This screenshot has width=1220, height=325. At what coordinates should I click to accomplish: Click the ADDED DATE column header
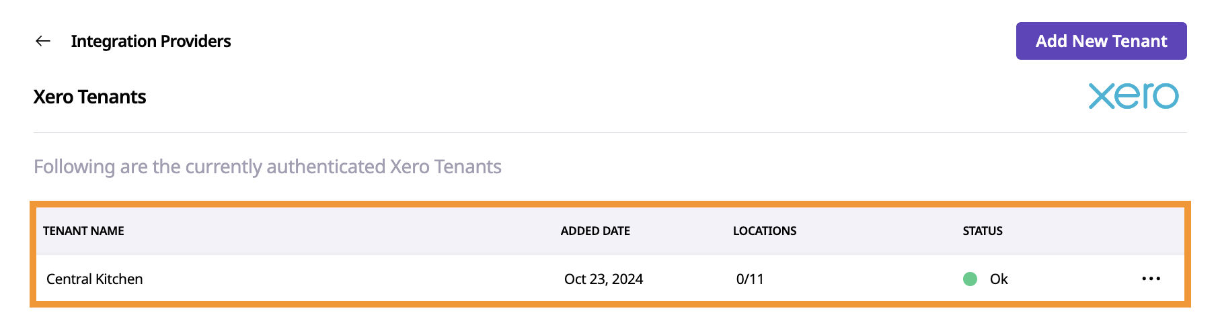coord(595,231)
